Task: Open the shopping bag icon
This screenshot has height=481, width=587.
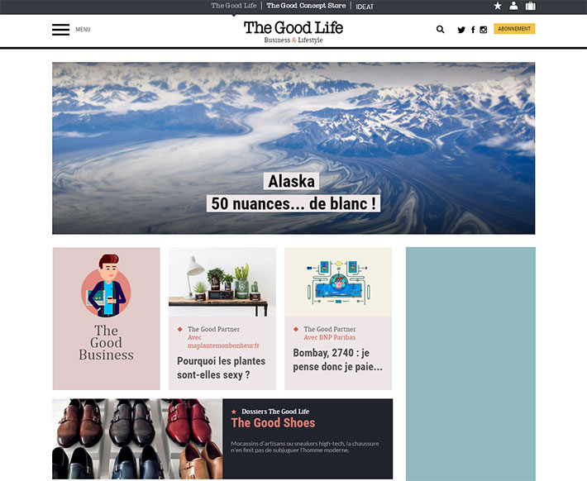Action: pos(530,6)
